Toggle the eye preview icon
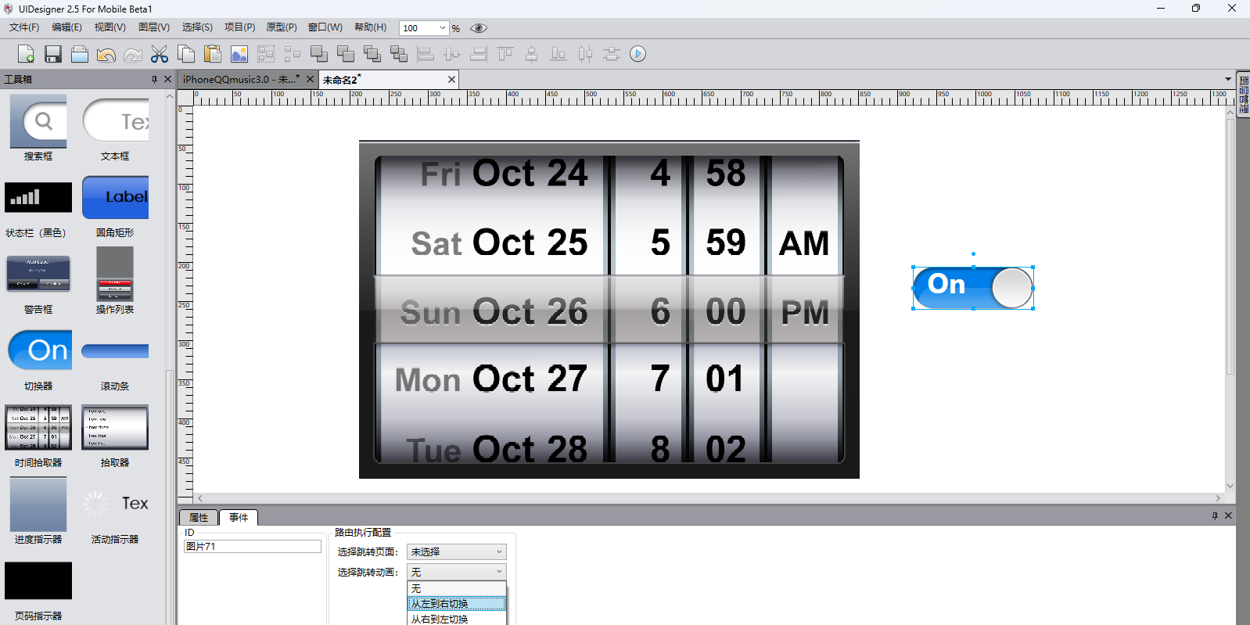The height and width of the screenshot is (625, 1250). click(x=479, y=28)
